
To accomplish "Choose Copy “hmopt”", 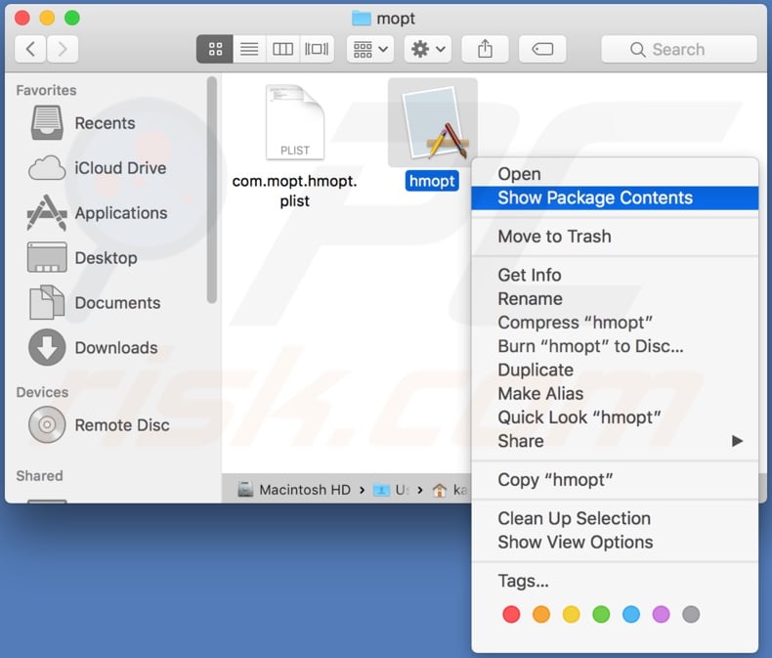I will click(615, 479).
